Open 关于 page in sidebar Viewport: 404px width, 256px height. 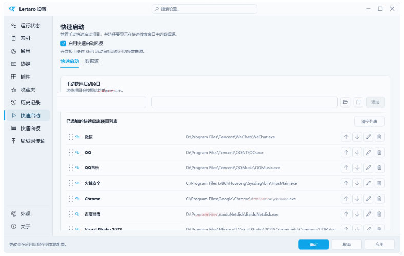pos(27,227)
